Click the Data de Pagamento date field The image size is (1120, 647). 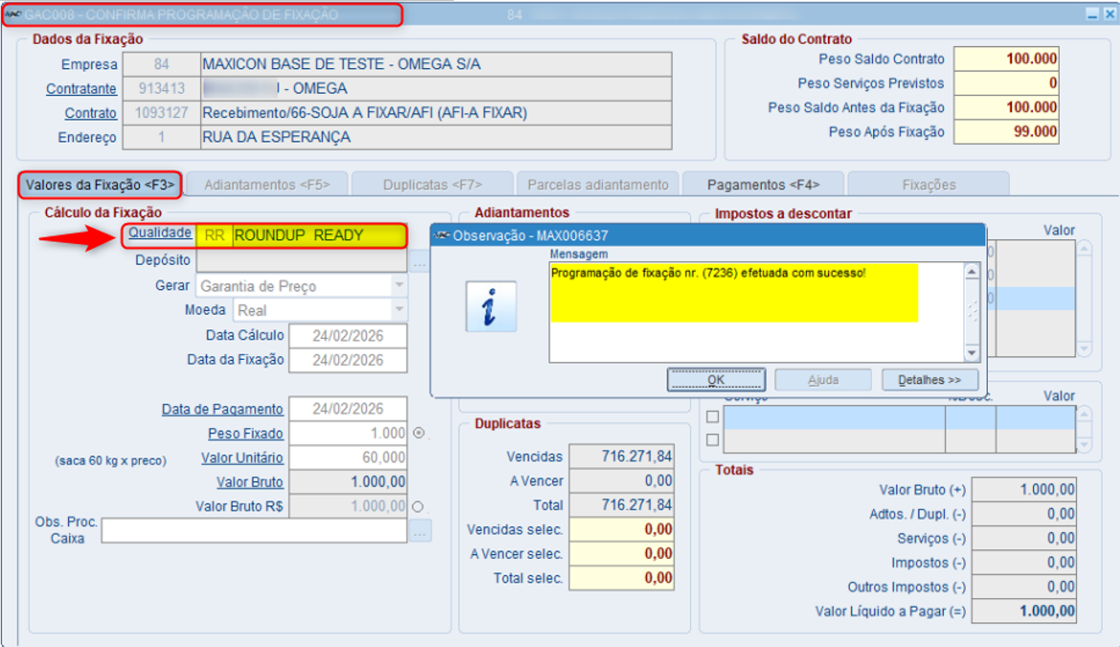click(x=347, y=409)
